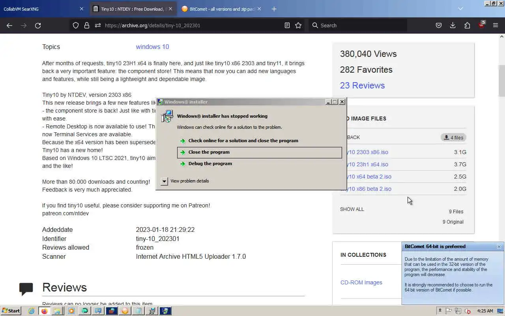Click the muted volume tray icon
Image resolution: width=505 pixels, height=316 pixels.
pos(468,311)
